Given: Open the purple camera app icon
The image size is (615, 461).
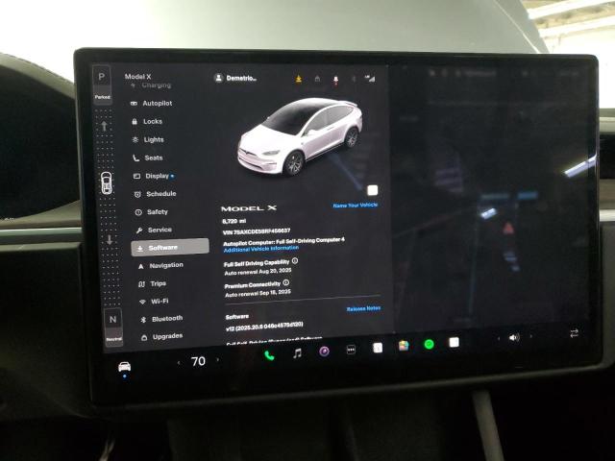Looking at the screenshot, I should click(x=324, y=352).
